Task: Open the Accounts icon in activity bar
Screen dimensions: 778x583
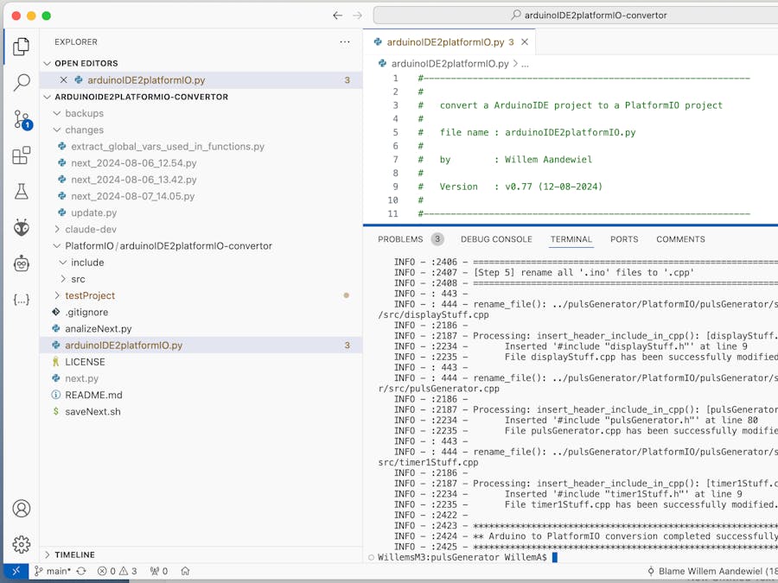Action: [x=22, y=509]
